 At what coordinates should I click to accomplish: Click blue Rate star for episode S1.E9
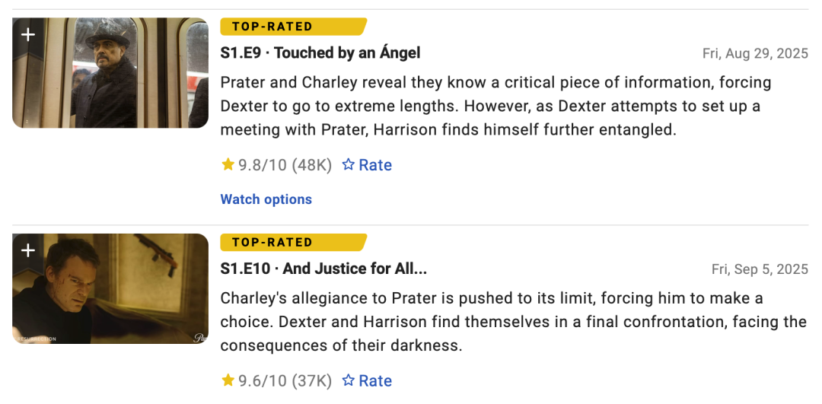point(349,164)
